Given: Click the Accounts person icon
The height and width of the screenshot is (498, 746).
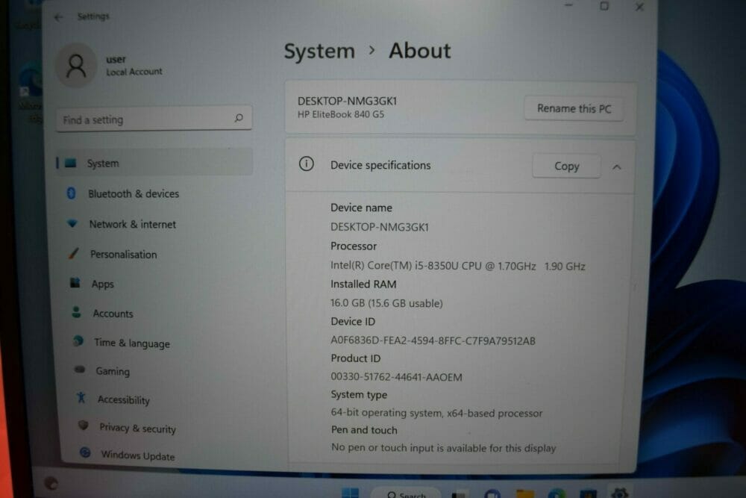Looking at the screenshot, I should pyautogui.click(x=76, y=312).
